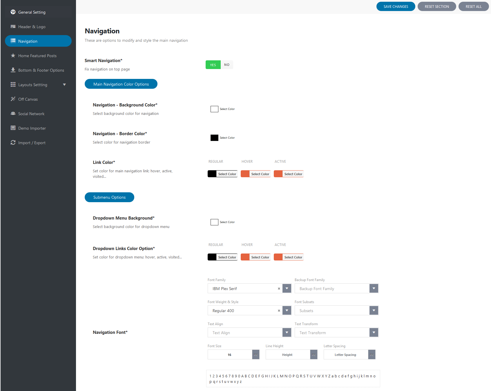Click the Social Network people icon
491x391 pixels.
[13, 113]
